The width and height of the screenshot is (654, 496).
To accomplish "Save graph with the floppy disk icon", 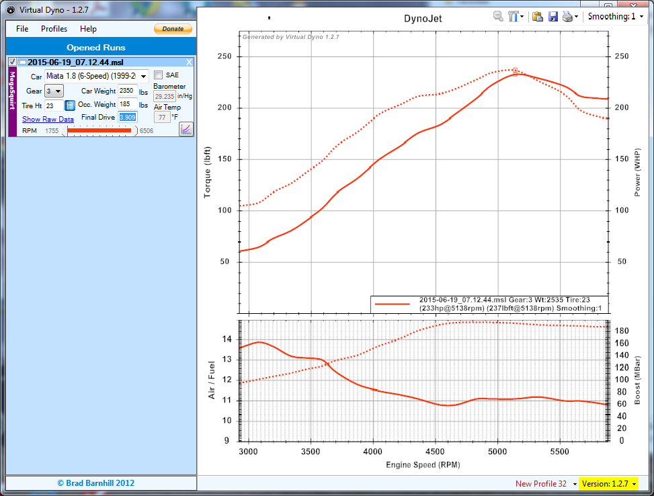I will click(x=553, y=17).
